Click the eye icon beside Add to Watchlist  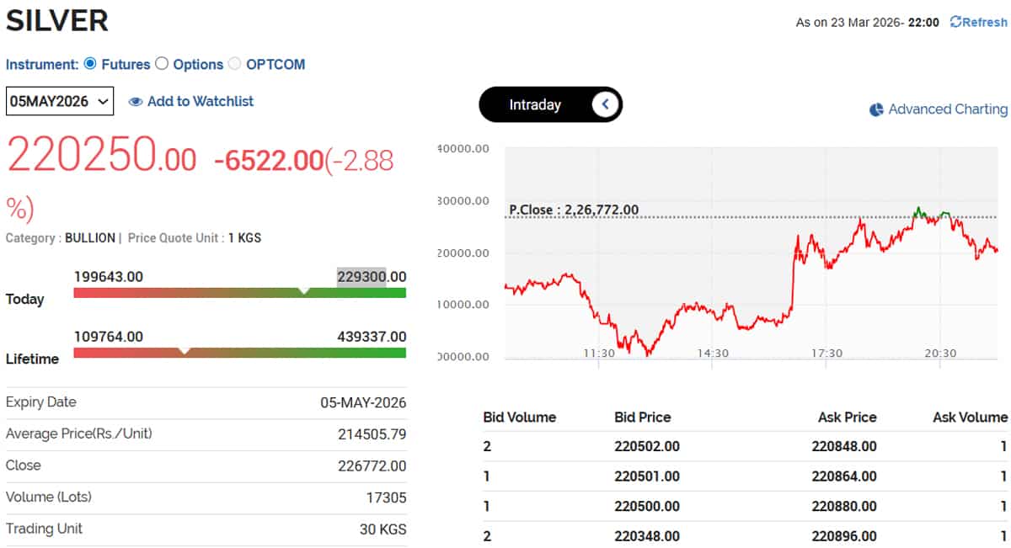(136, 102)
